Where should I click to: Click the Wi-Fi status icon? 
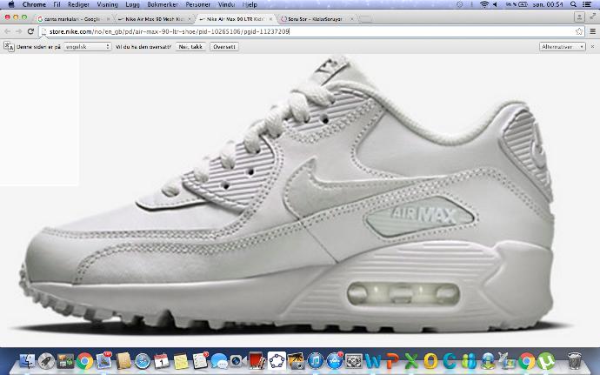point(484,4)
